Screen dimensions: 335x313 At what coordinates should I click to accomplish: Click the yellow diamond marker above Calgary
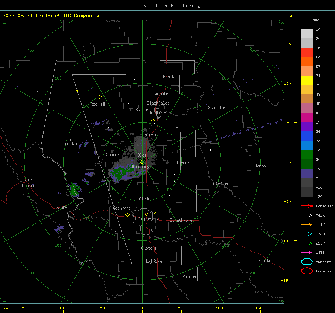(147, 214)
